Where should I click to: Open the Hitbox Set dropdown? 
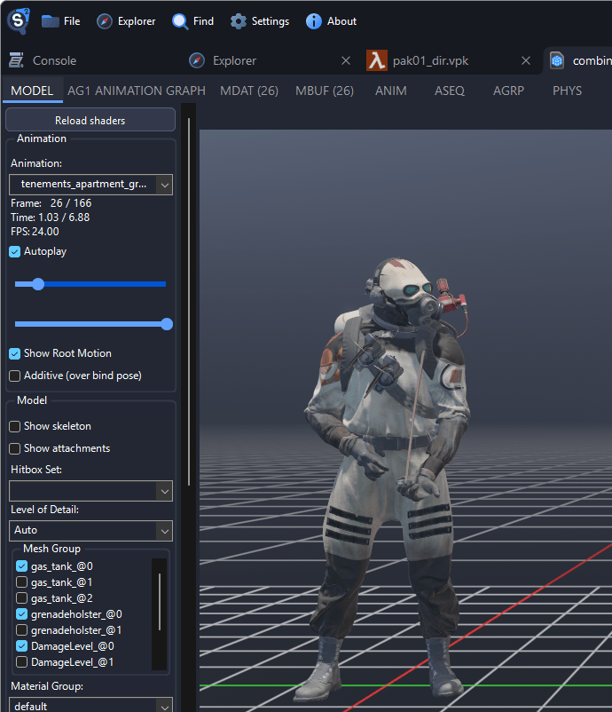(90, 491)
